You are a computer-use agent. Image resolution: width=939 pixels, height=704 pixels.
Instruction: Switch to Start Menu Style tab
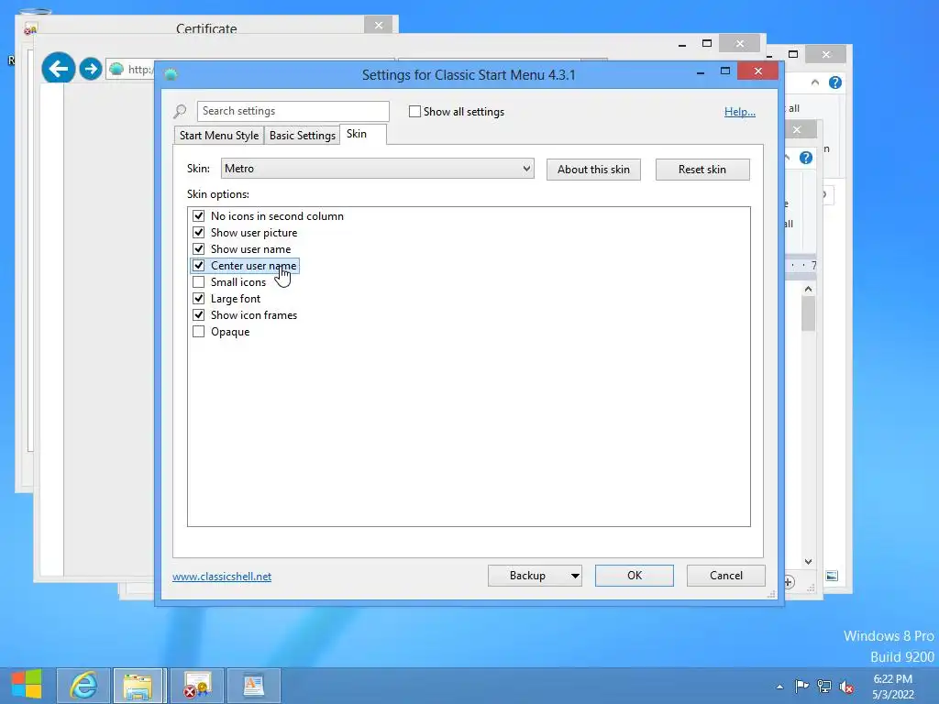(219, 136)
